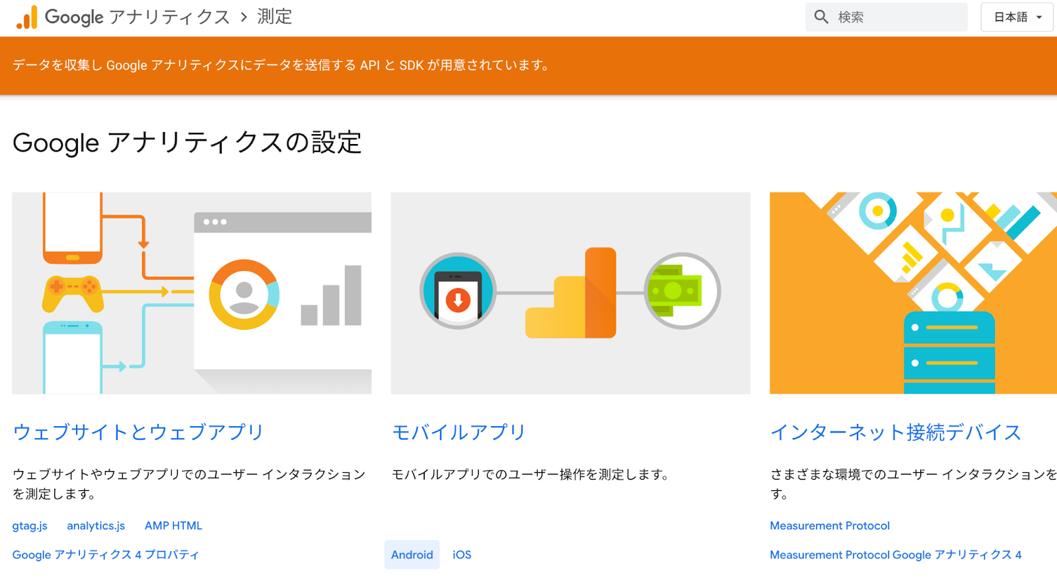Open the gtag.js link

coord(30,526)
